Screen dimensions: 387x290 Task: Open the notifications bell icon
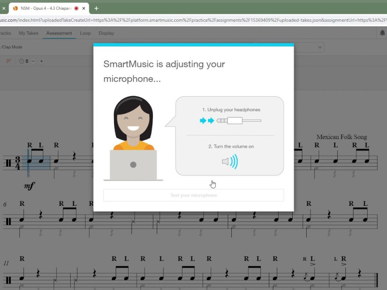(x=382, y=33)
